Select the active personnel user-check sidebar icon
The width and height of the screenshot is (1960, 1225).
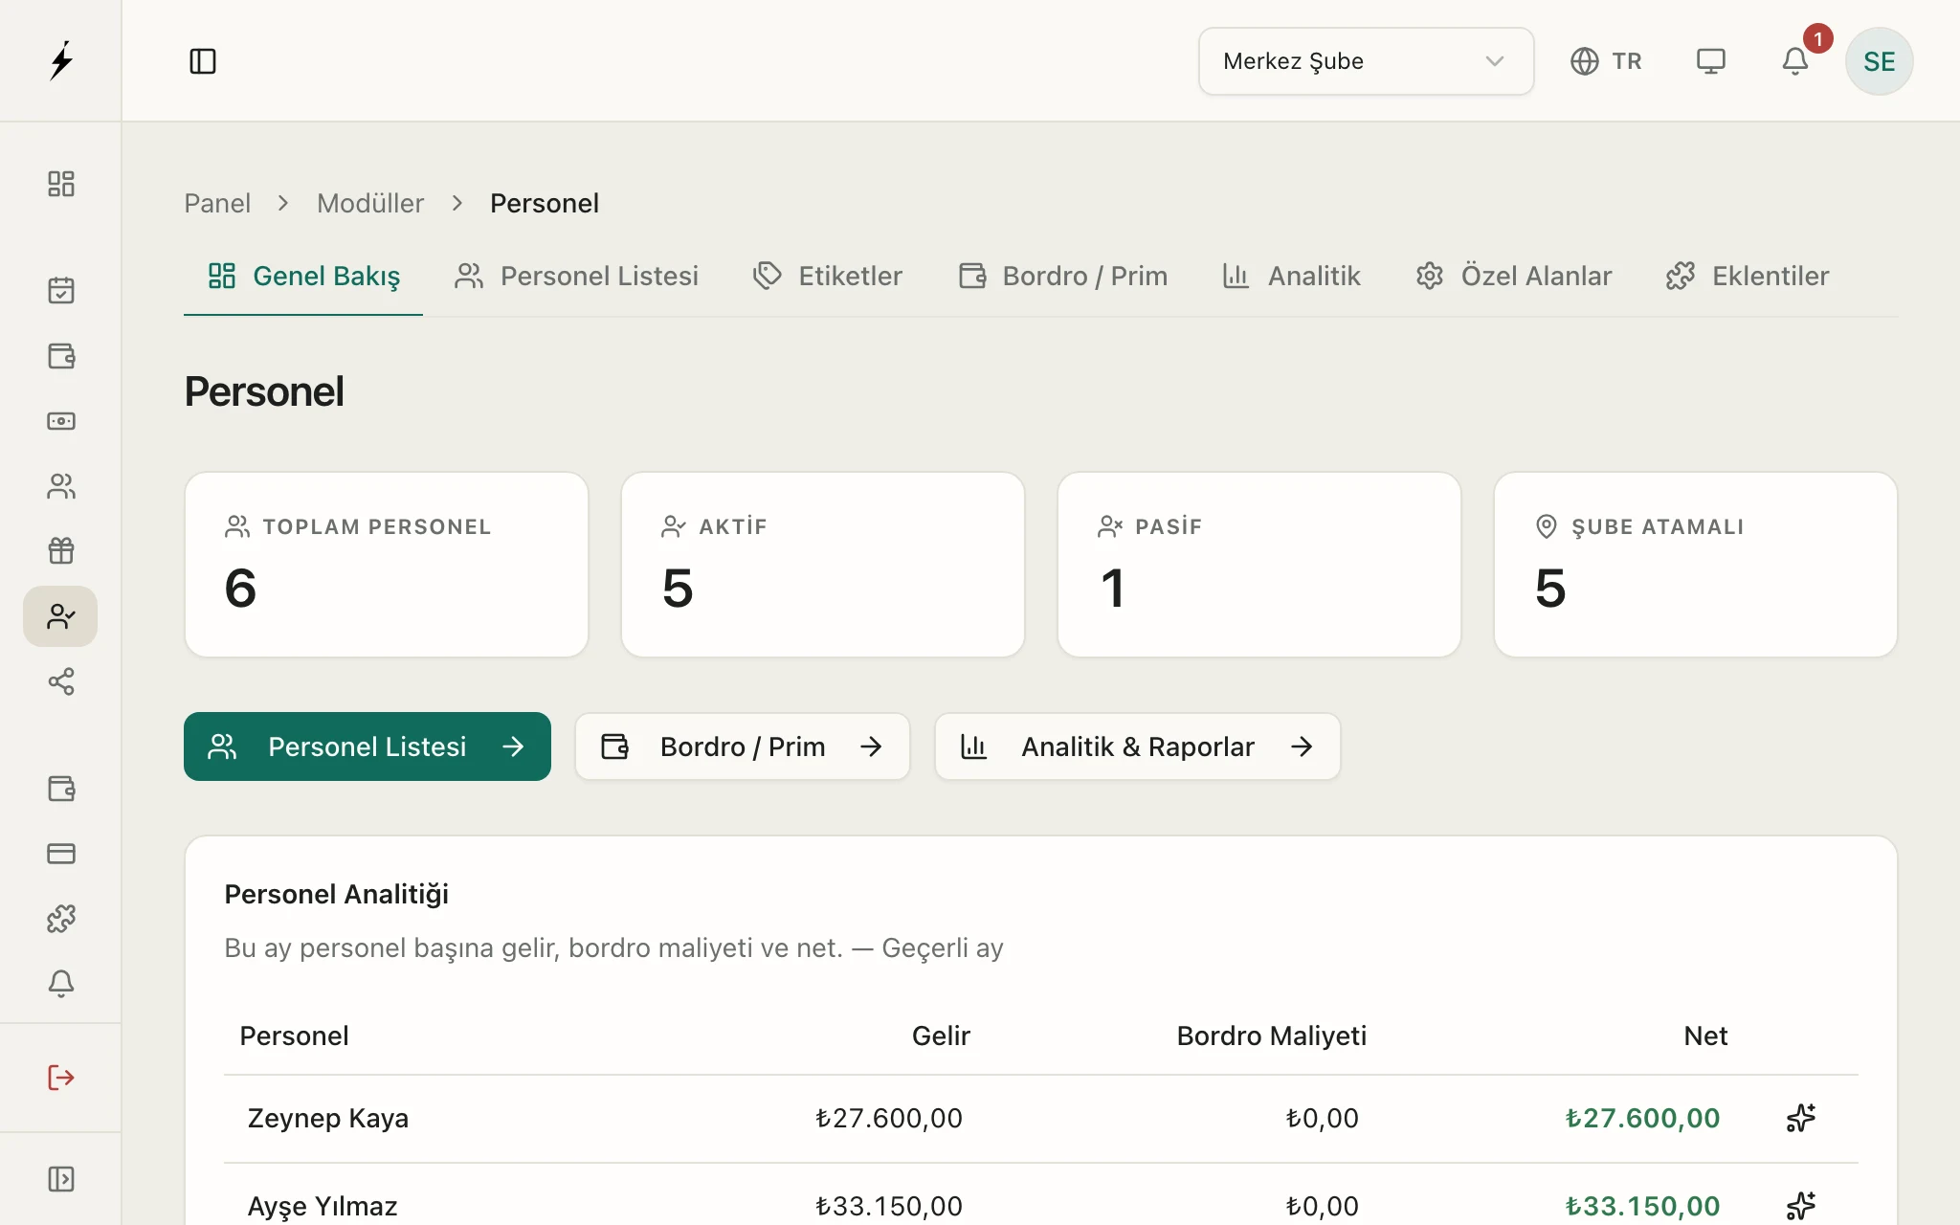60,616
